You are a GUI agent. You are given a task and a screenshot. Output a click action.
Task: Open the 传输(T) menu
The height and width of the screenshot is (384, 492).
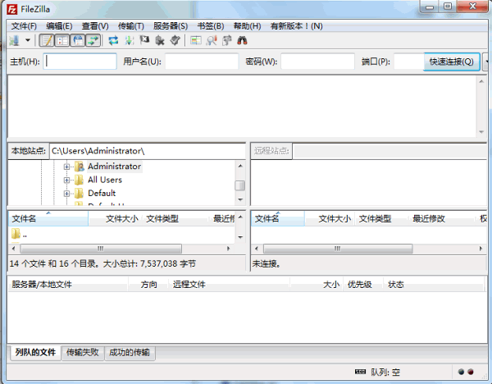coord(131,26)
